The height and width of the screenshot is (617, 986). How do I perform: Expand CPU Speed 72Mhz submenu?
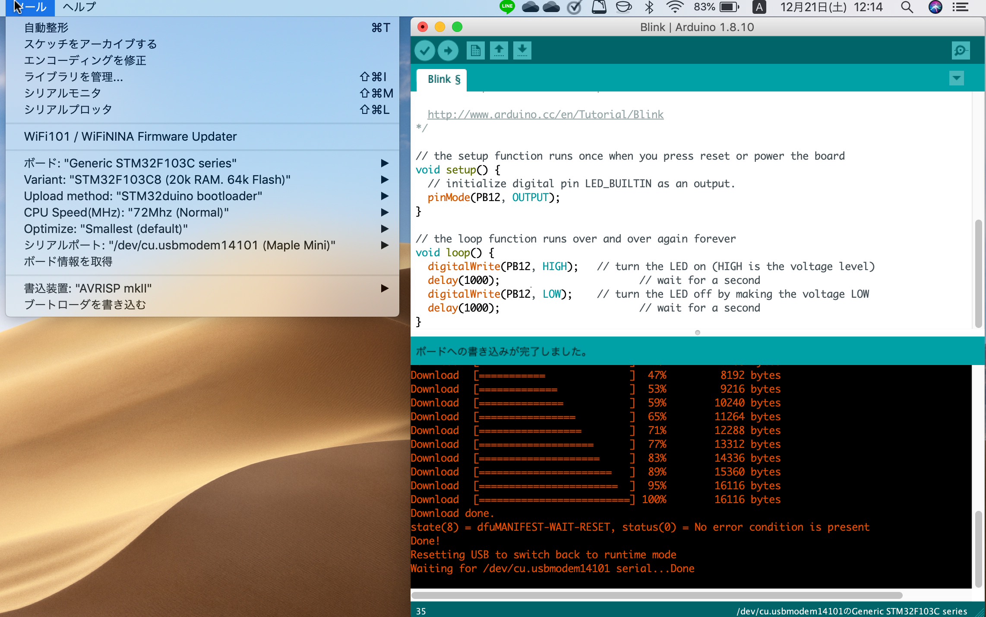pos(202,212)
